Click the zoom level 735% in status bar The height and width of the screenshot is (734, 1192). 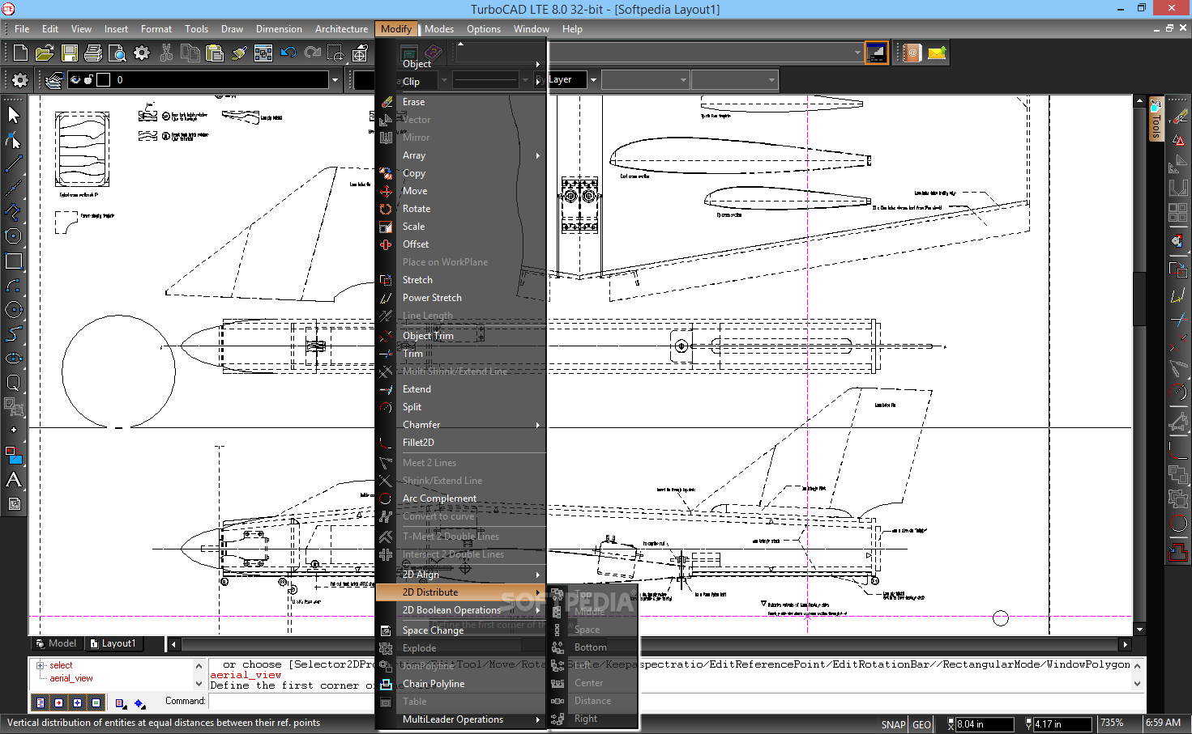1112,723
